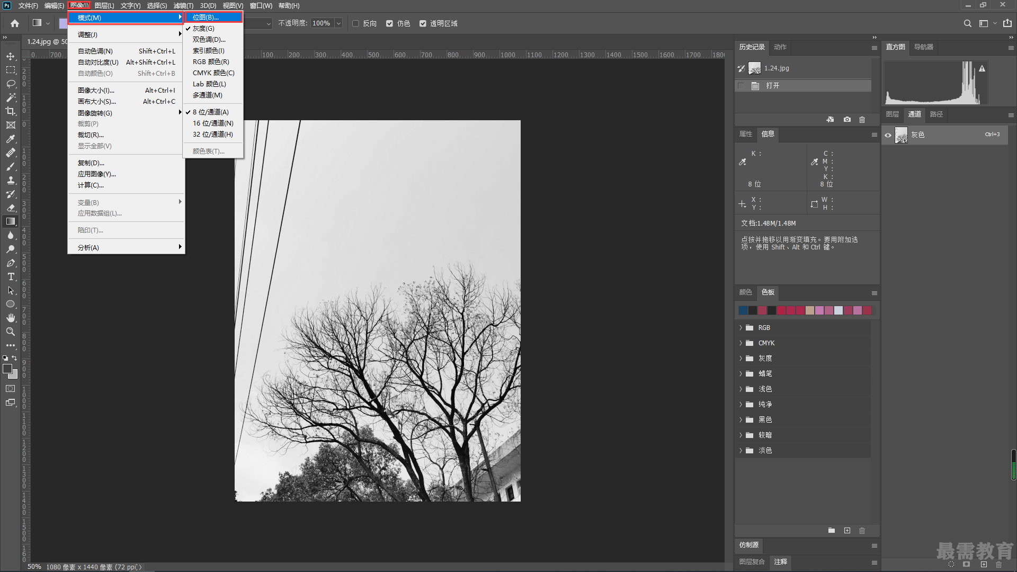This screenshot has width=1017, height=572.
Task: Open the 滤镜 menu
Action: [183, 5]
